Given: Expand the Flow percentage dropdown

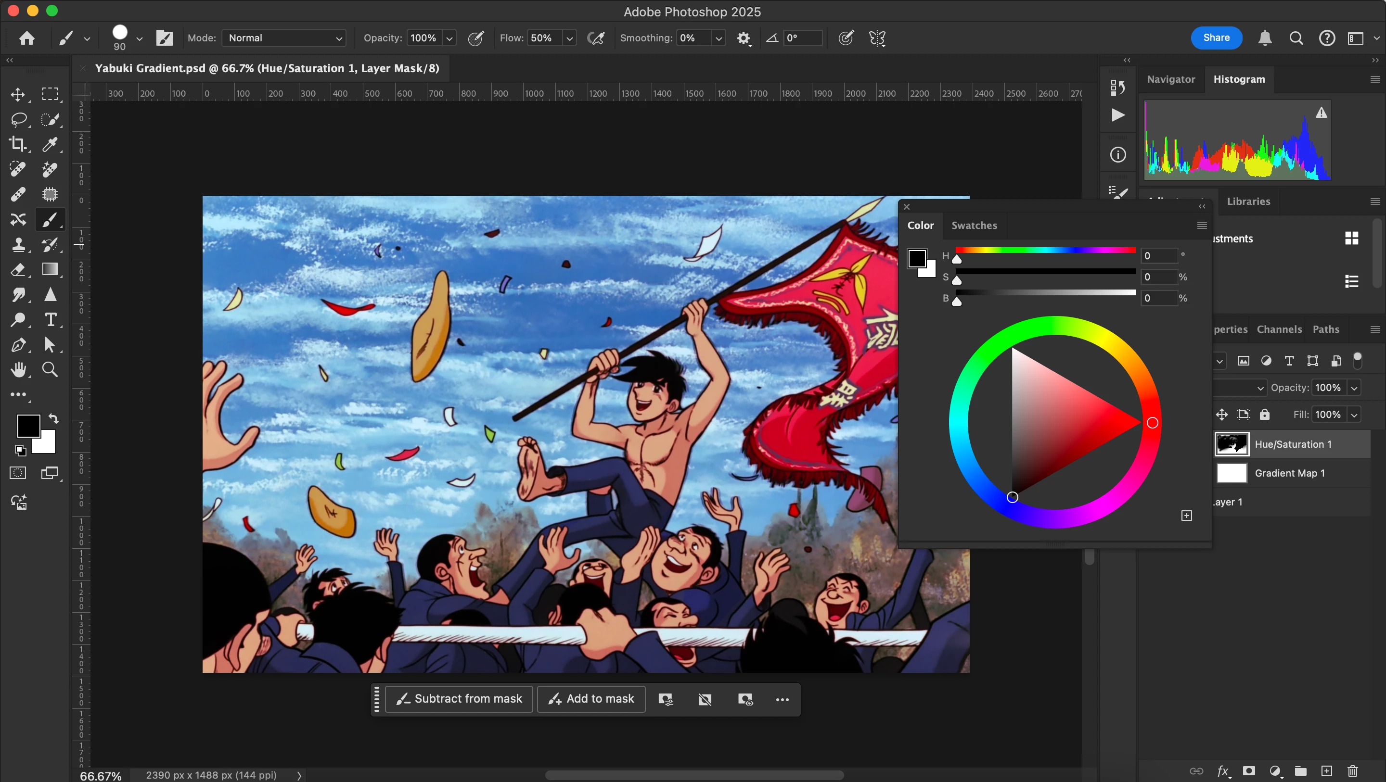Looking at the screenshot, I should click(569, 38).
